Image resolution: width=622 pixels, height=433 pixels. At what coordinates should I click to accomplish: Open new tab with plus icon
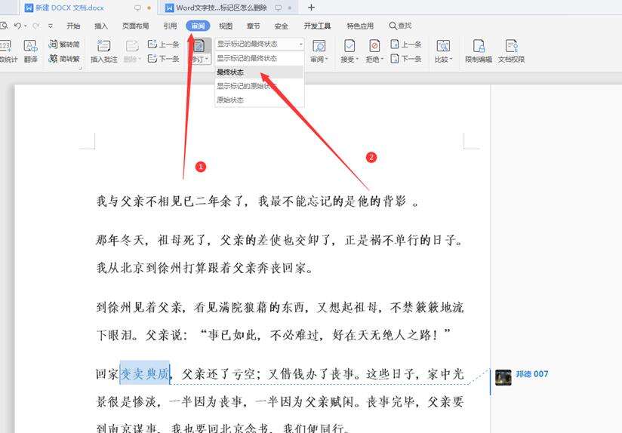(x=312, y=8)
